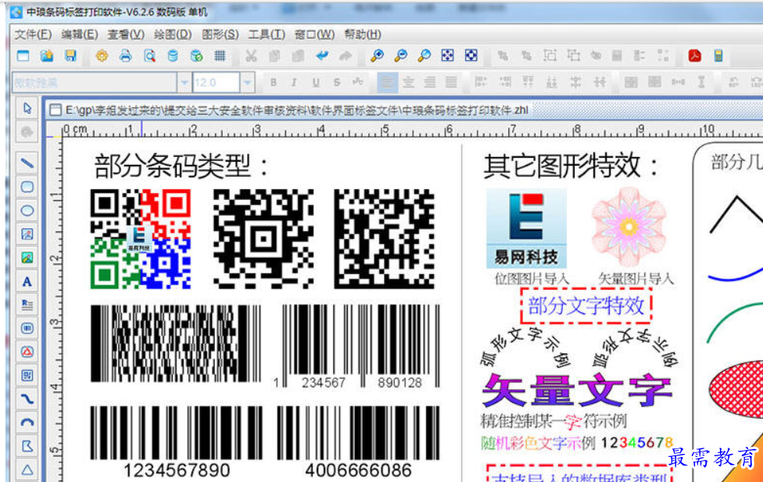763x482 pixels.
Task: Select the arrow pointer tool
Action: 27,108
